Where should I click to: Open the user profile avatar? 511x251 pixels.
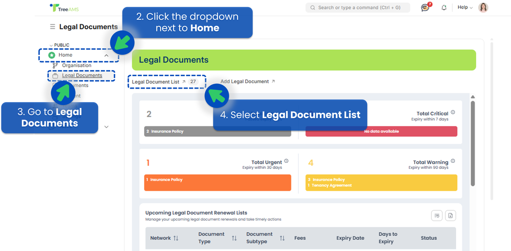click(483, 7)
